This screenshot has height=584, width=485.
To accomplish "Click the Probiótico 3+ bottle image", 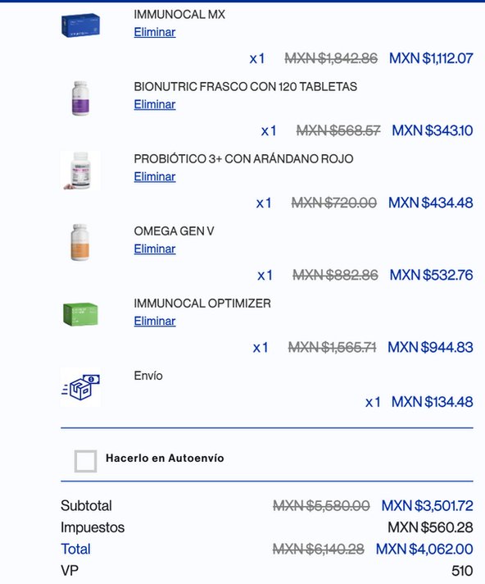I will [80, 171].
